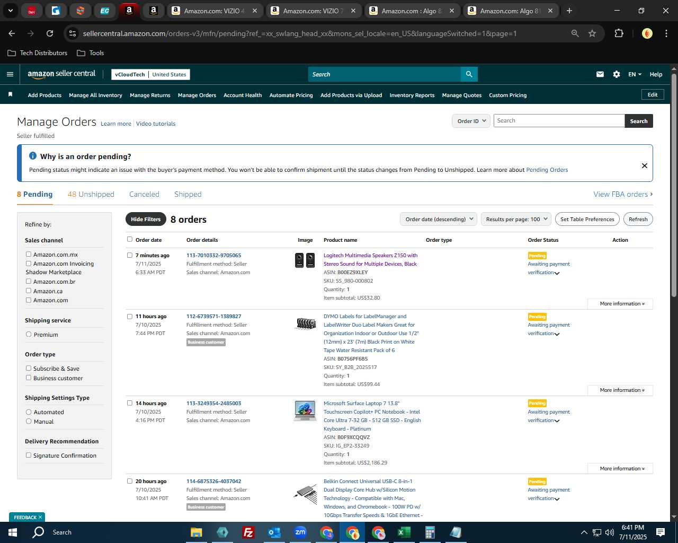Open the EN language dropdown

pyautogui.click(x=635, y=74)
